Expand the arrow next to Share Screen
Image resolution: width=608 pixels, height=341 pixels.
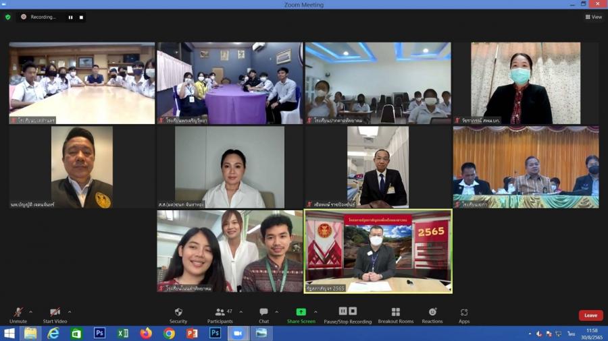tap(315, 312)
